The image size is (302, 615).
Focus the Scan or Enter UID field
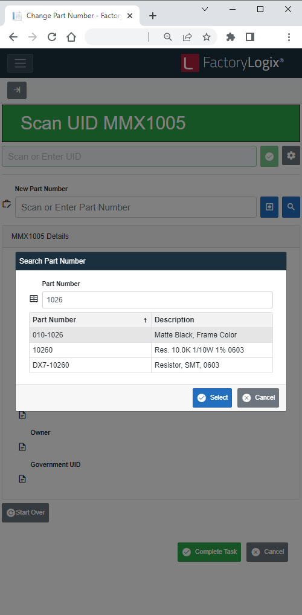pos(129,156)
